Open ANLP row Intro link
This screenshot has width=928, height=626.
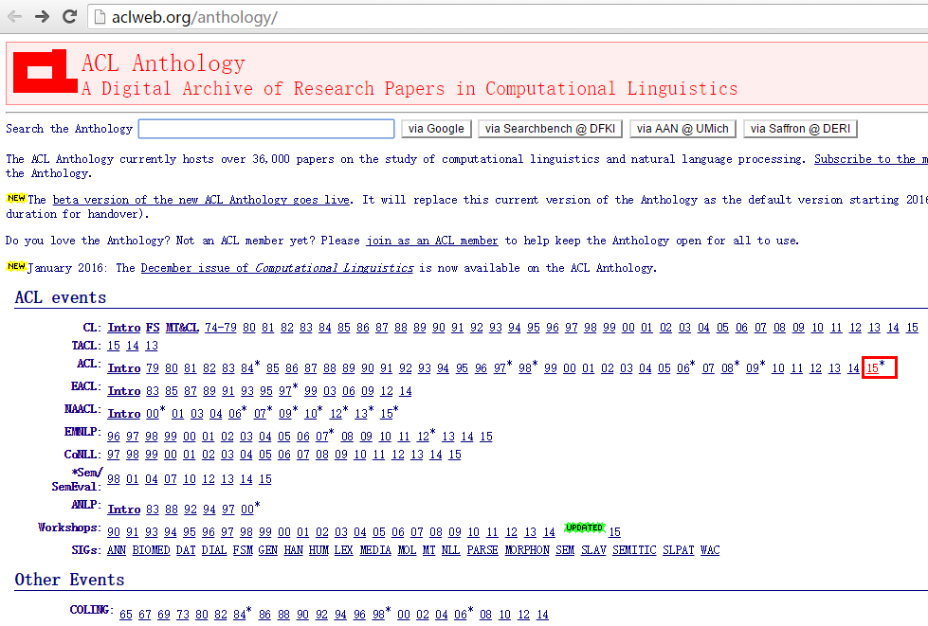[123, 510]
